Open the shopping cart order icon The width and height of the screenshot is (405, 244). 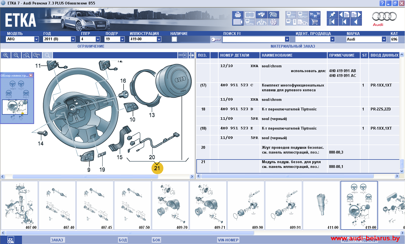point(315,22)
